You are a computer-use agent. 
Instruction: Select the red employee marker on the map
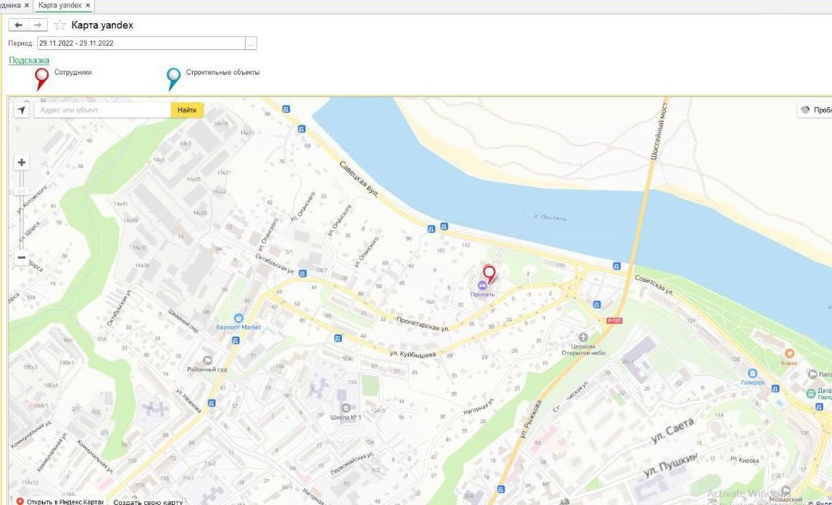489,275
